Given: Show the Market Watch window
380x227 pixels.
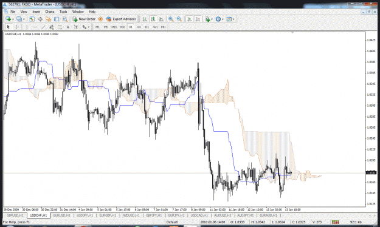Looking at the screenshot, I should [32, 19].
